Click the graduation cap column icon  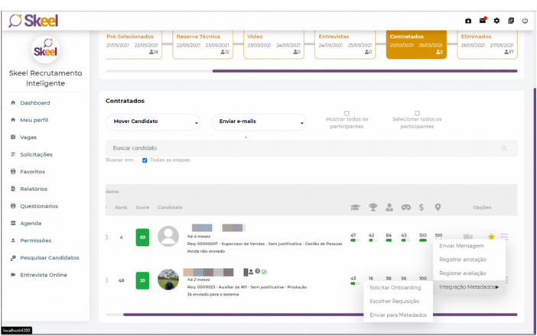coord(354,207)
